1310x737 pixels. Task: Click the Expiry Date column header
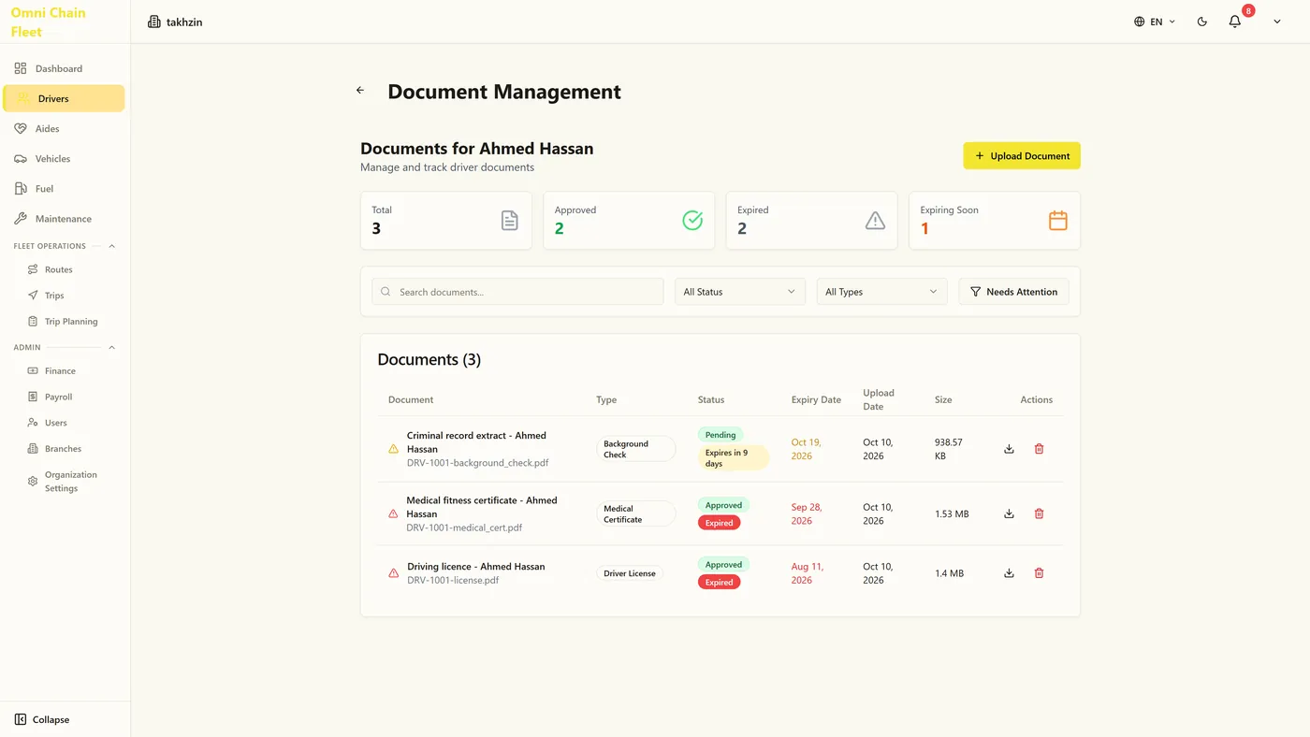coord(816,399)
